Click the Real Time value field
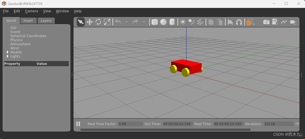305x139 pixels. click(x=228, y=124)
